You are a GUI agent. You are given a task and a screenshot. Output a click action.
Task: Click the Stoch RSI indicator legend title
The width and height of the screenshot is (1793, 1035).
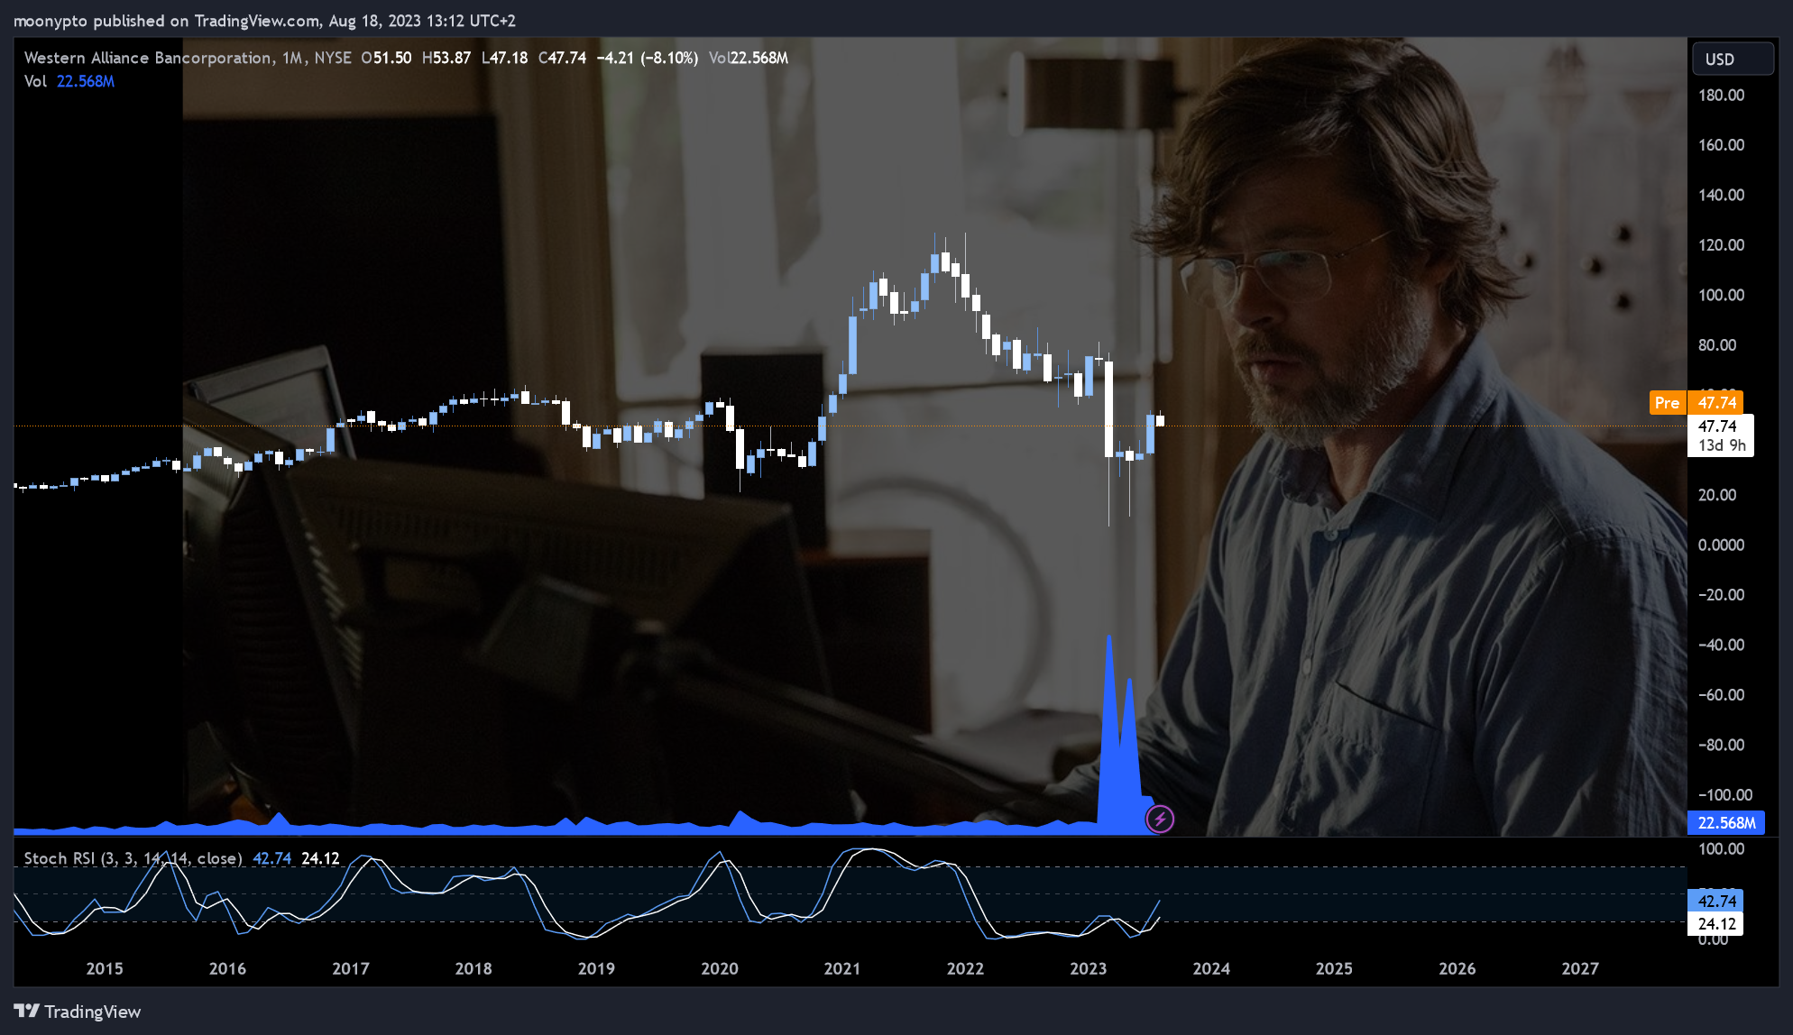(x=133, y=858)
